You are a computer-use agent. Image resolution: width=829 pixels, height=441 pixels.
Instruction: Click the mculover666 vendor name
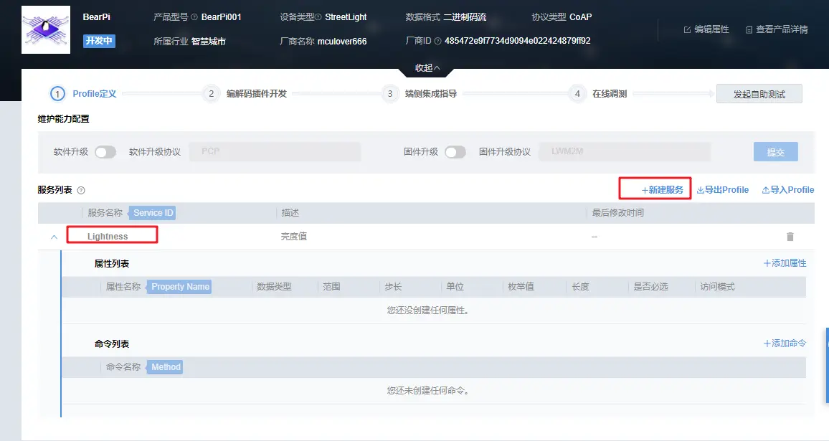(x=342, y=42)
